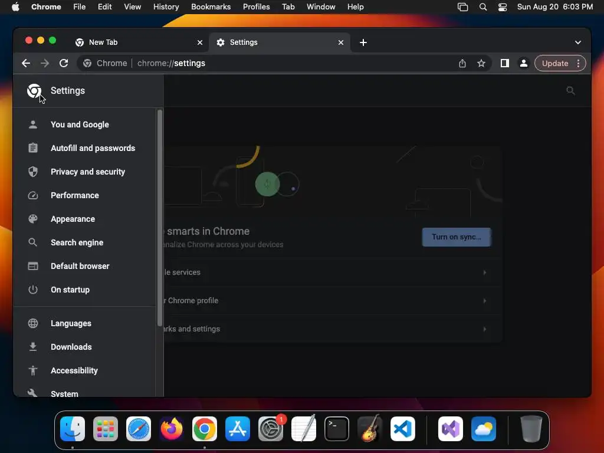Click the settings sidebar scrollbar

click(x=159, y=218)
